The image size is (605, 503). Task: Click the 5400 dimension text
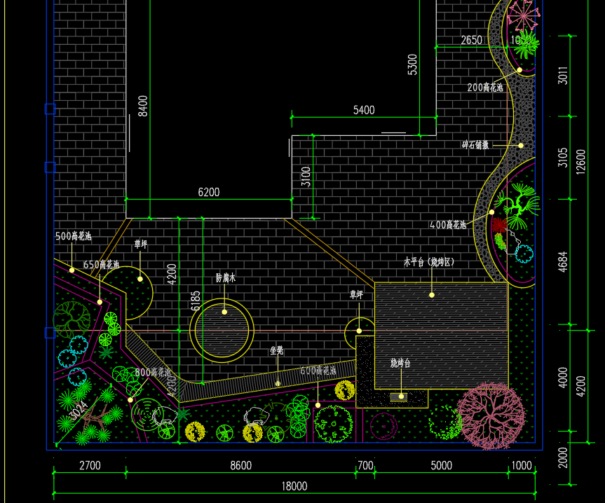click(364, 110)
